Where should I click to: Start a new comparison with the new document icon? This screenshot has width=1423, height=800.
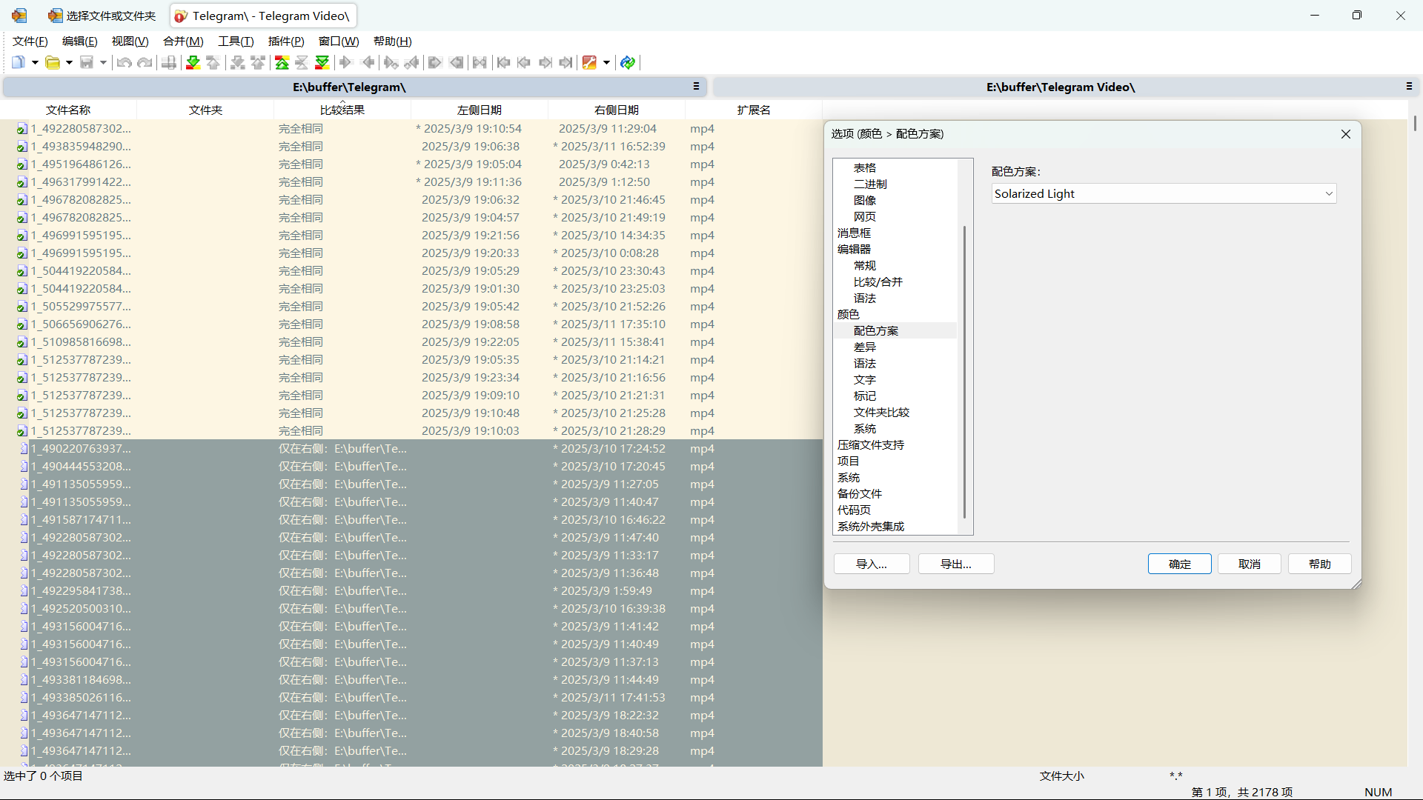coord(18,62)
